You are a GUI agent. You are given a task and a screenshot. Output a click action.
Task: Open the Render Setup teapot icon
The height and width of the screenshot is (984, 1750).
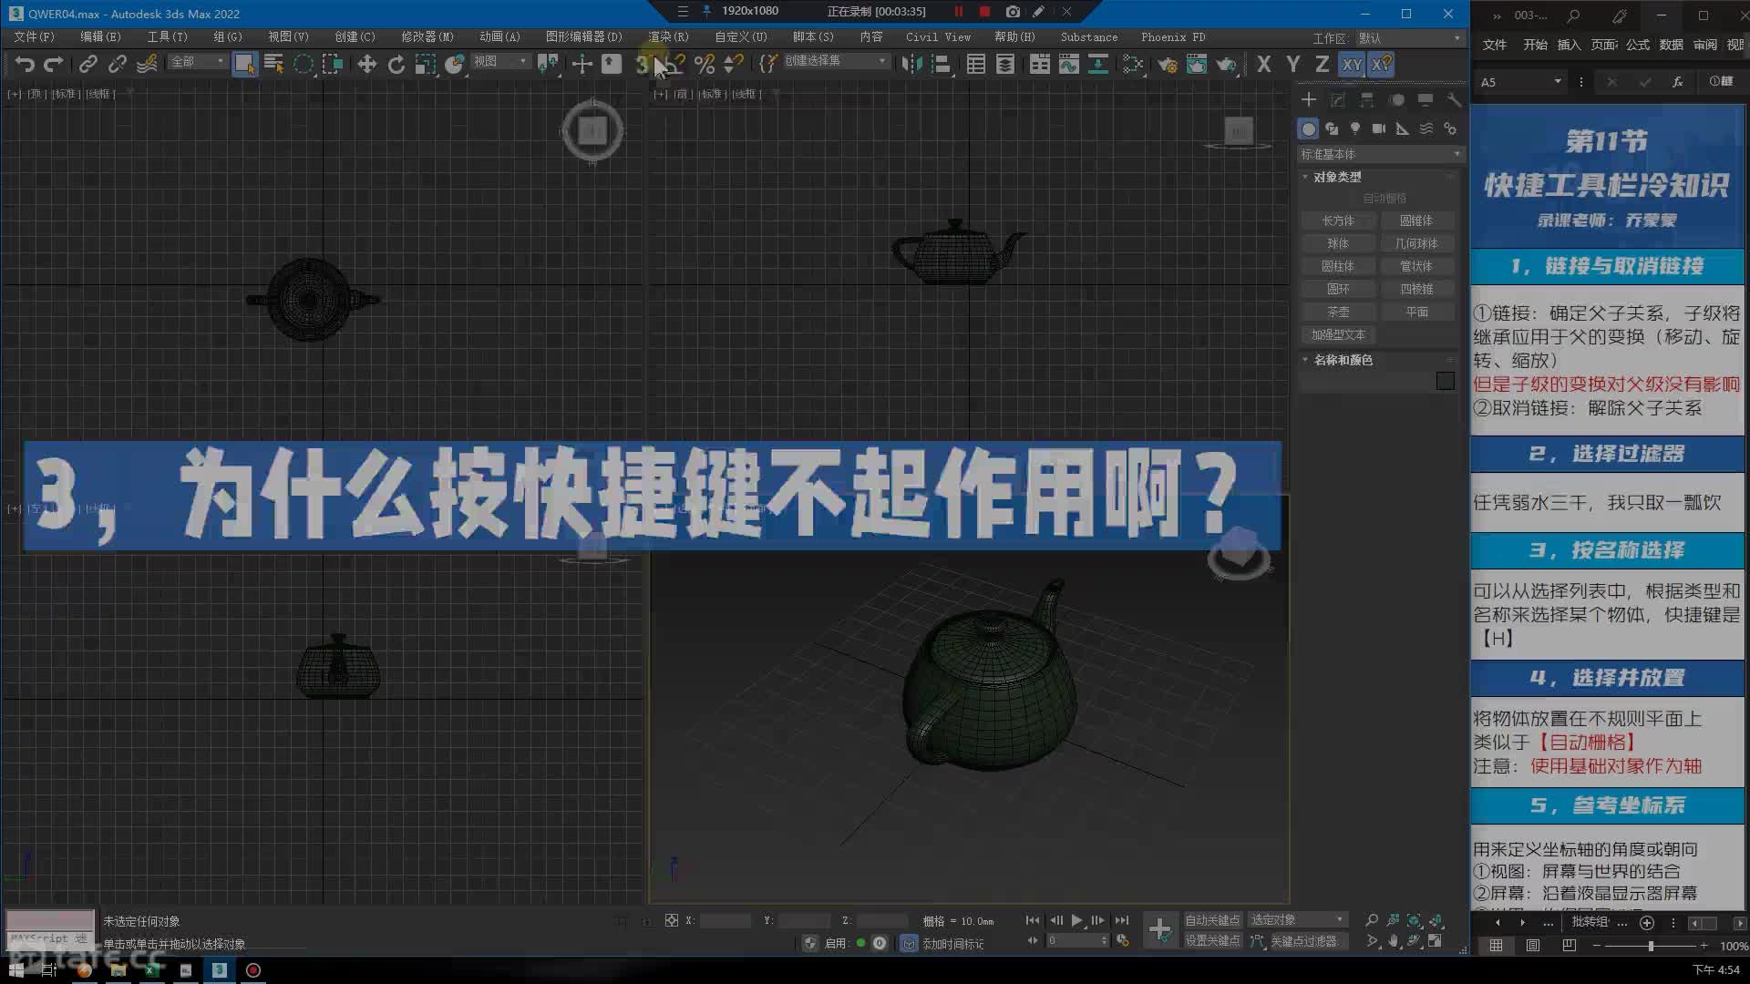pyautogui.click(x=1167, y=64)
